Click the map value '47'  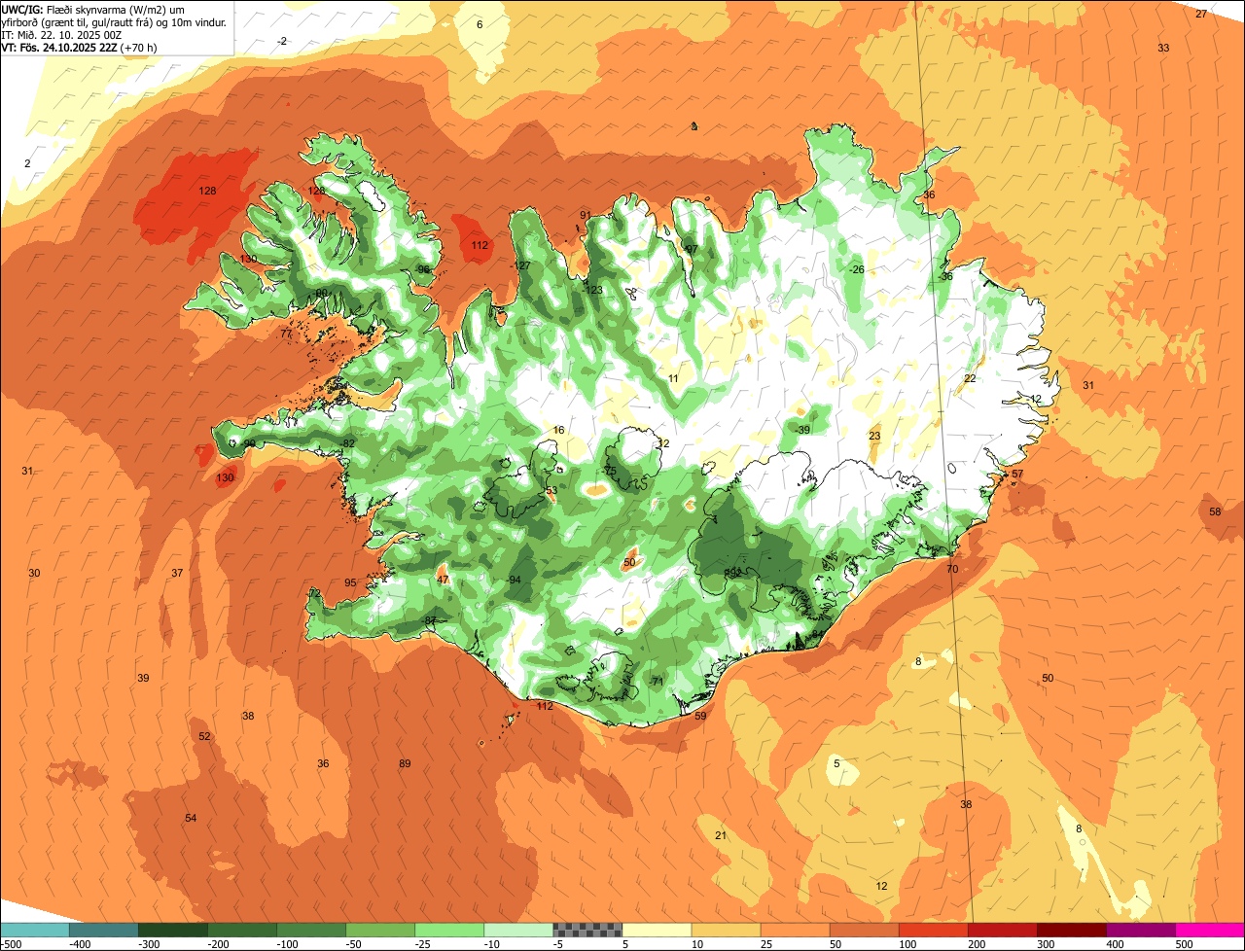tap(443, 580)
